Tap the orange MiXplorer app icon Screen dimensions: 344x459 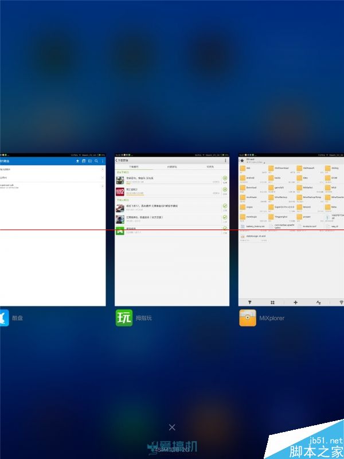(248, 318)
